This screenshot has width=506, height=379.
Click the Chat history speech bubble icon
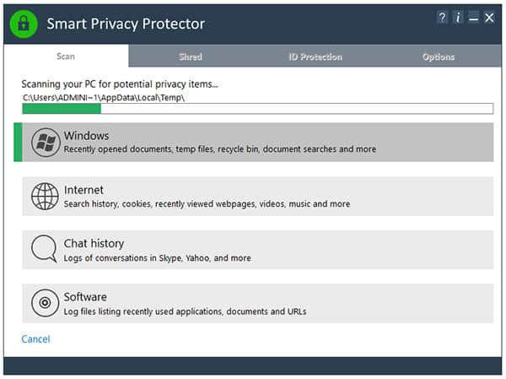click(44, 249)
